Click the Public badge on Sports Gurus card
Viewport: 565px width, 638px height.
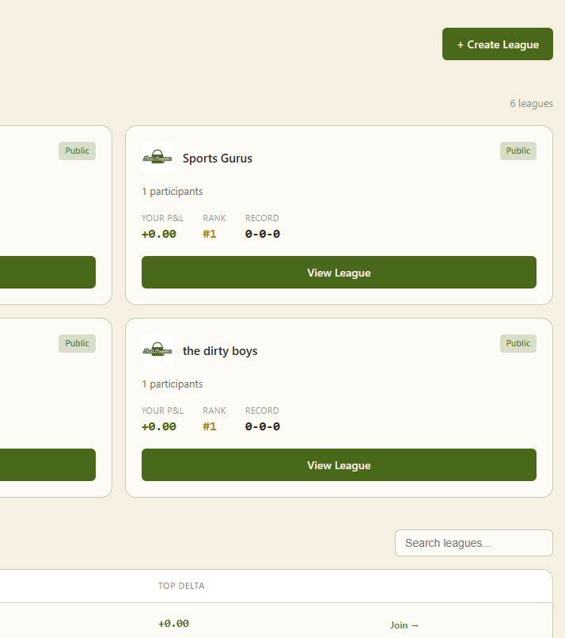click(518, 151)
